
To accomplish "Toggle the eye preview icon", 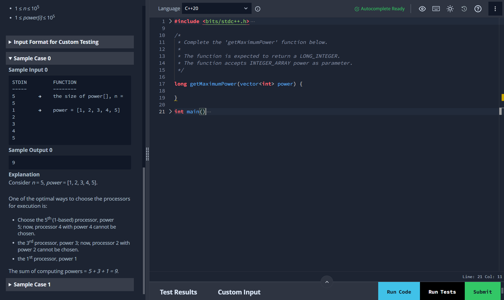I will click(422, 9).
